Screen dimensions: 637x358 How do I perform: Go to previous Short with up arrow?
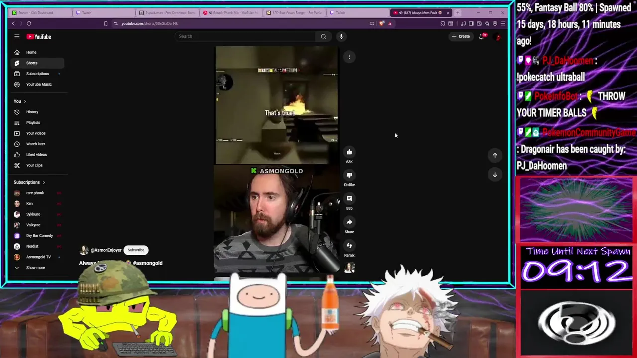tap(495, 155)
